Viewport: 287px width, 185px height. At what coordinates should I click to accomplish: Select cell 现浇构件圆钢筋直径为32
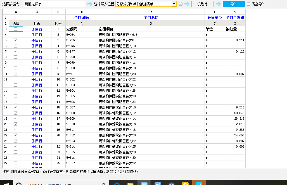tap(151, 102)
